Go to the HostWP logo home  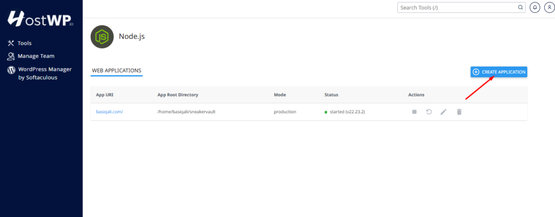point(40,19)
